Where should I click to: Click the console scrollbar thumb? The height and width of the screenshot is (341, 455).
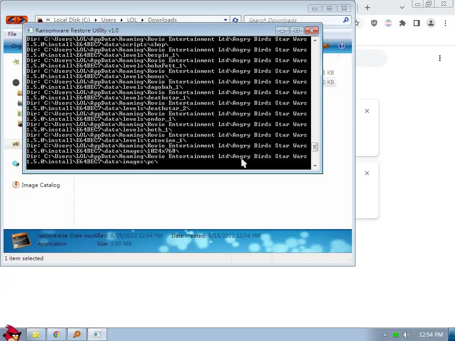tap(315, 147)
